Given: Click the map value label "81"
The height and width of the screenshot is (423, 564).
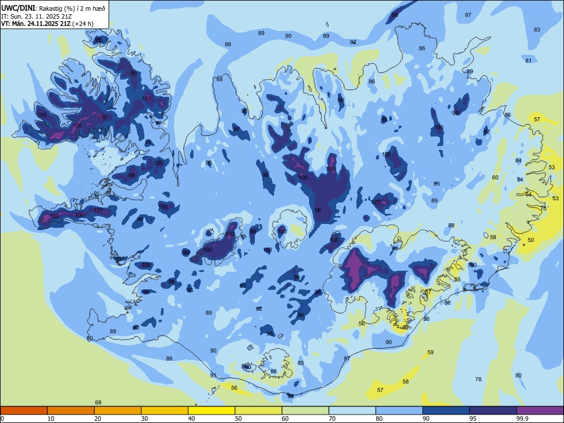Looking at the screenshot, I should coord(528,60).
